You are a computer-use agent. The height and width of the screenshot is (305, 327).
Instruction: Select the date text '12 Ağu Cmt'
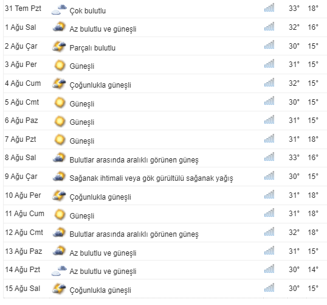pos(24,233)
